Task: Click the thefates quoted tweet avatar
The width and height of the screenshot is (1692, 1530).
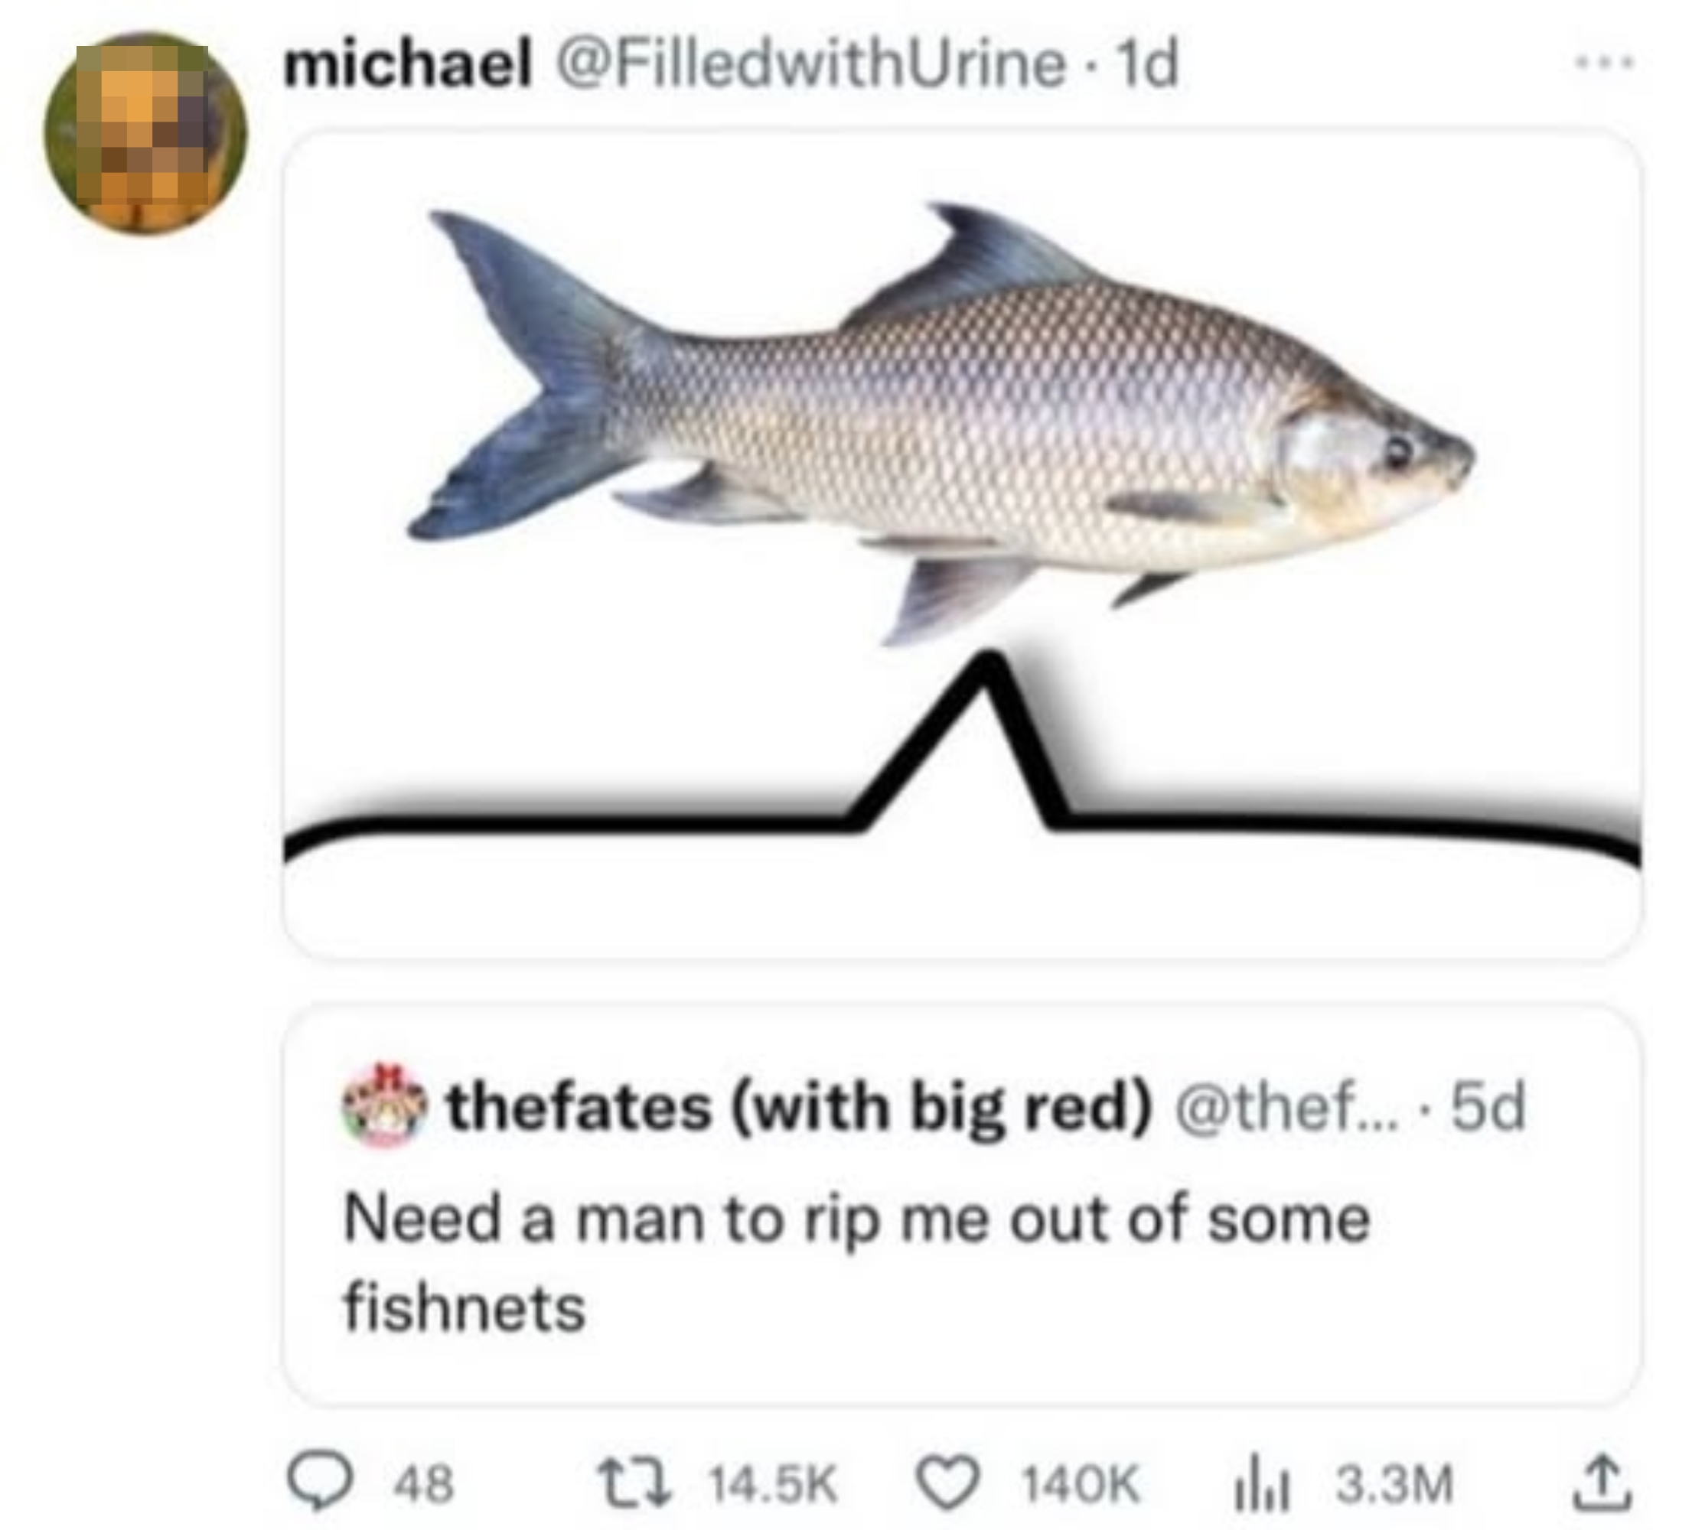Action: coord(383,1107)
